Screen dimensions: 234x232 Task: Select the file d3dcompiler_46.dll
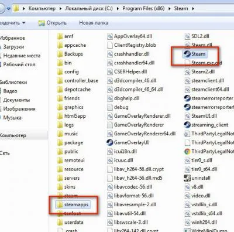coord(132,81)
